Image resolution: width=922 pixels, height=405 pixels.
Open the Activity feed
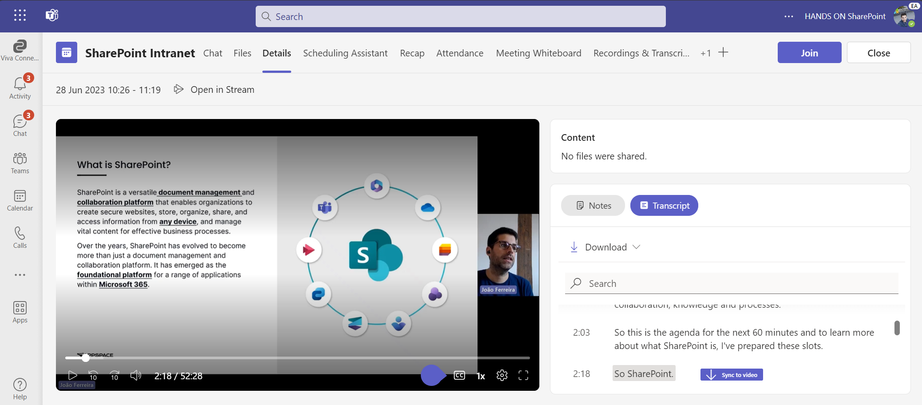pos(20,87)
